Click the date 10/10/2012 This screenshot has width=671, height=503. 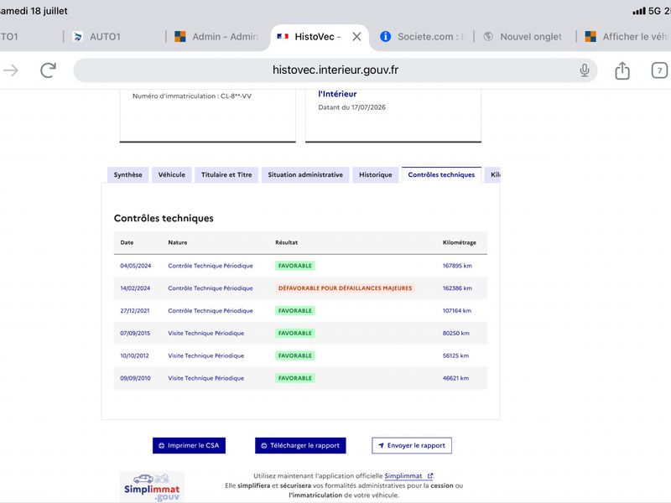point(134,355)
